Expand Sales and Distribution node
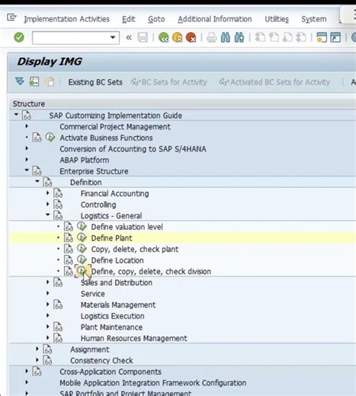 47,282
